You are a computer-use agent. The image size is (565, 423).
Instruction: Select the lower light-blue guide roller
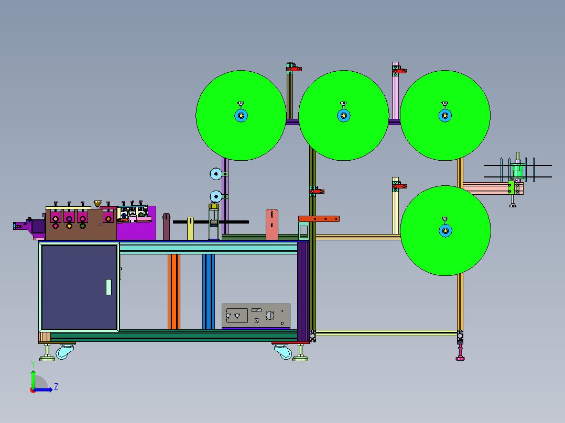[x=216, y=196]
